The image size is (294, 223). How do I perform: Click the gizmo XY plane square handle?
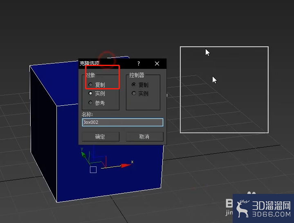pyautogui.click(x=93, y=170)
